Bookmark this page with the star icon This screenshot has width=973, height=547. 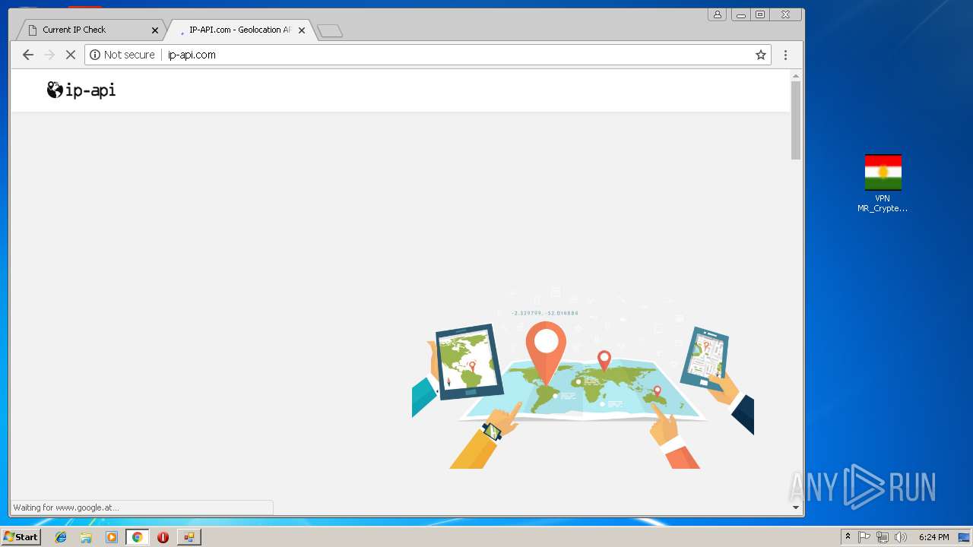760,55
